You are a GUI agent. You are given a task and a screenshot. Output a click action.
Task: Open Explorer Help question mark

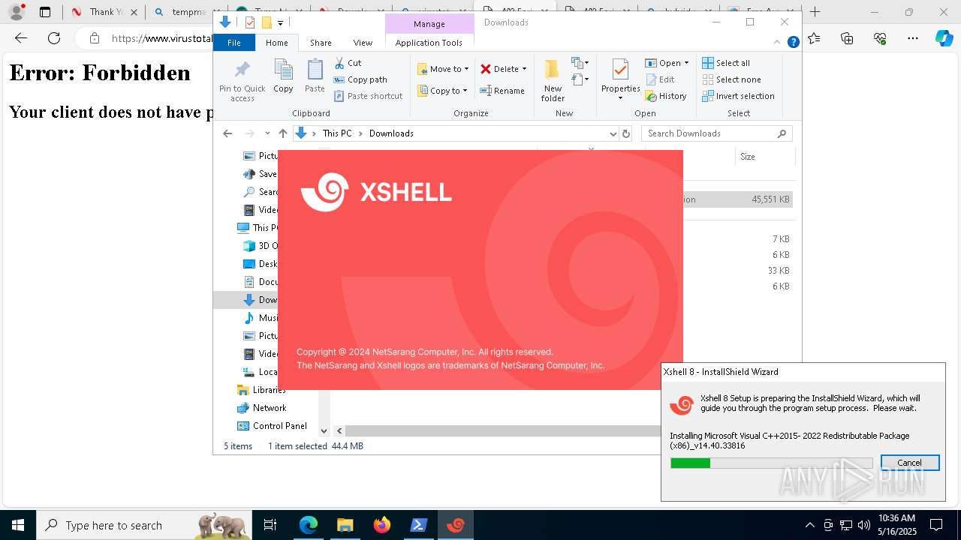(x=793, y=43)
